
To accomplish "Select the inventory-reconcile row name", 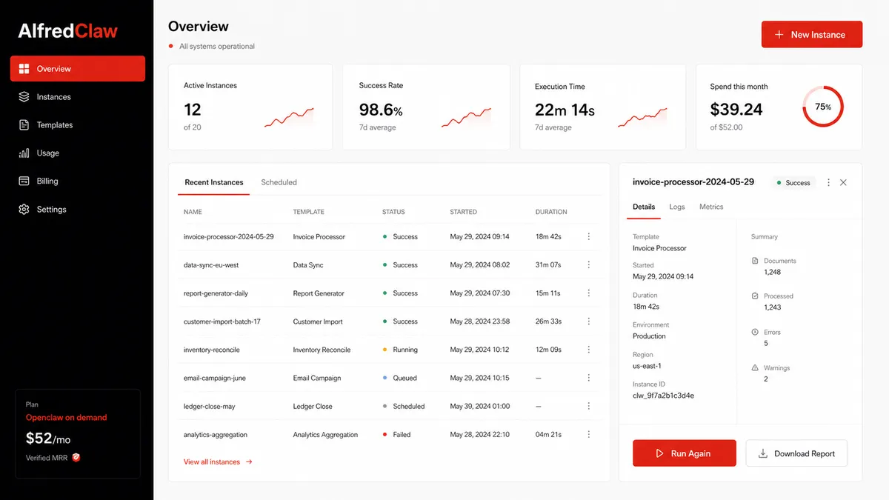I will tap(212, 350).
